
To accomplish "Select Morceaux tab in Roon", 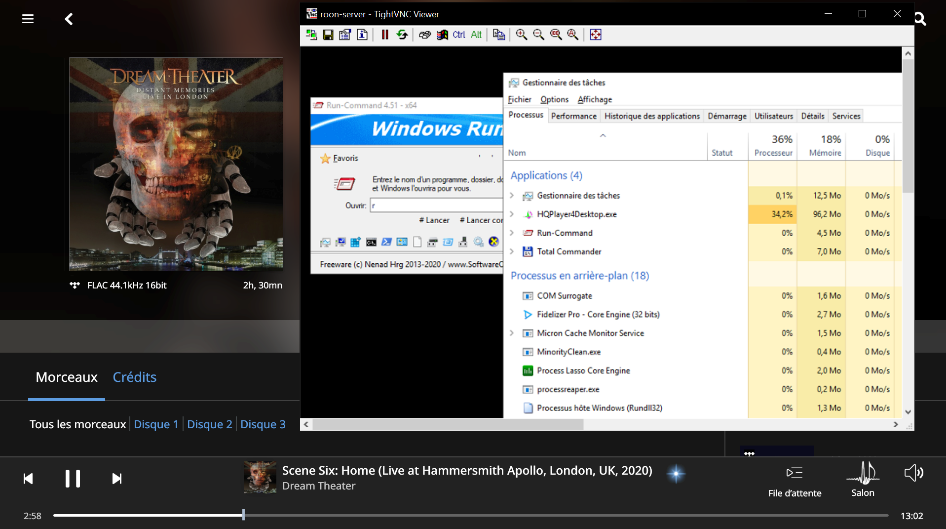I will click(x=67, y=377).
